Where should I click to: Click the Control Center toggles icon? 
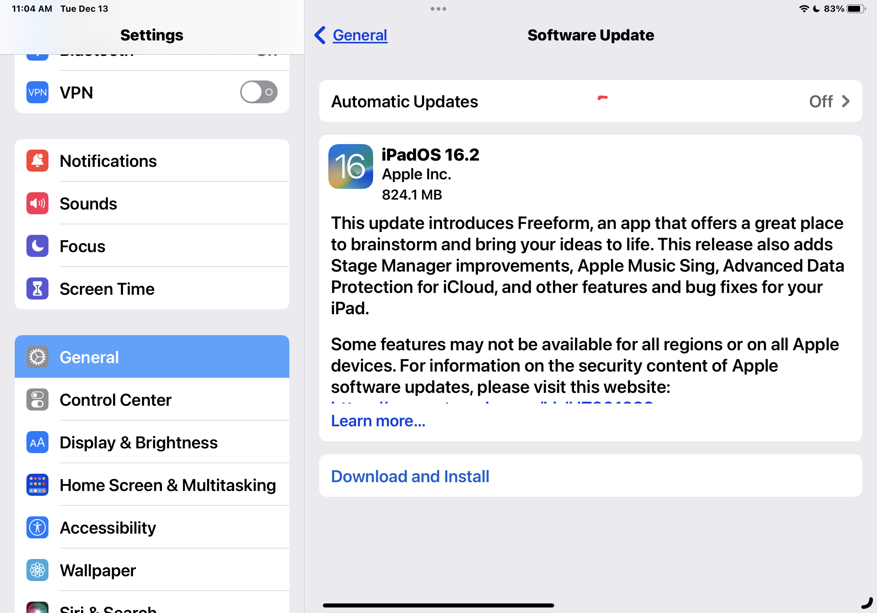point(37,399)
